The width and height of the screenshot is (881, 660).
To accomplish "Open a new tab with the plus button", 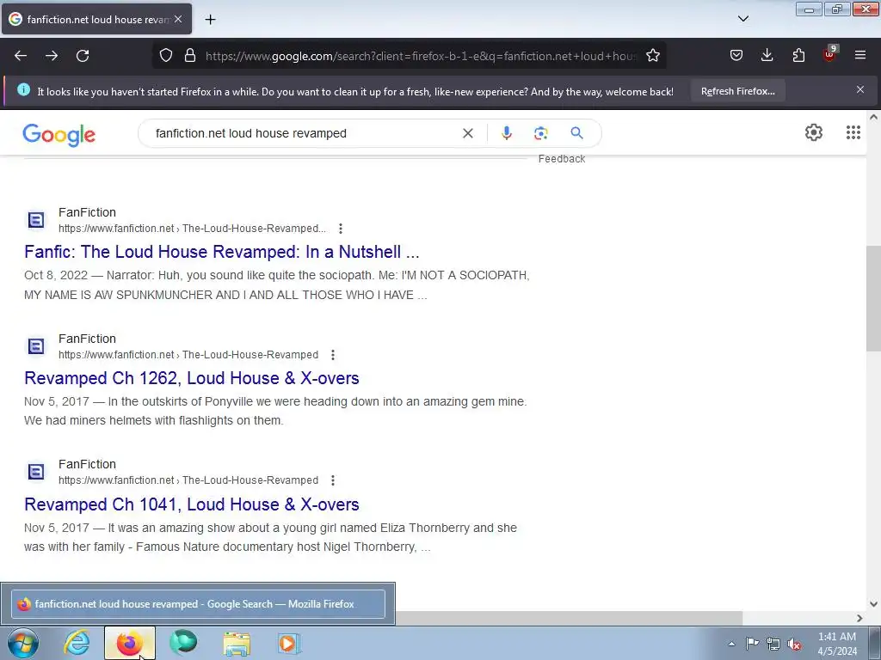I will point(210,20).
